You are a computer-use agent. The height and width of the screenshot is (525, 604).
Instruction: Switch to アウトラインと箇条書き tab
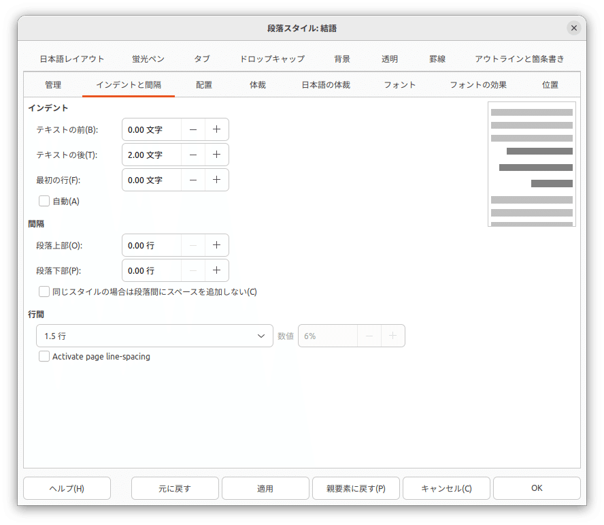tap(519, 59)
